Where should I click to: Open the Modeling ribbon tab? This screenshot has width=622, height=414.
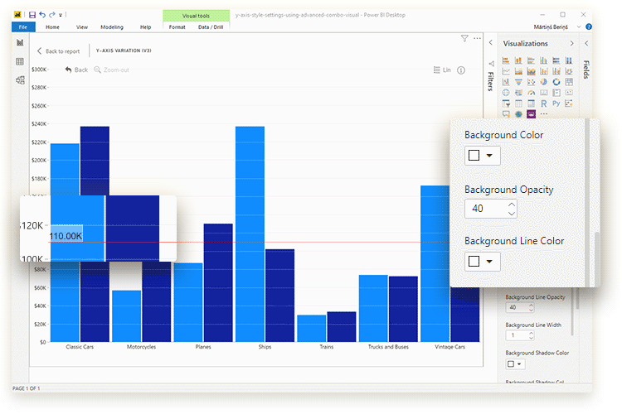coord(112,27)
